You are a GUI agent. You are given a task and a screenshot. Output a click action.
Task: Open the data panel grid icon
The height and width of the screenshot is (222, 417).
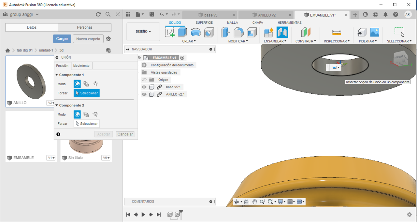[x=128, y=14]
